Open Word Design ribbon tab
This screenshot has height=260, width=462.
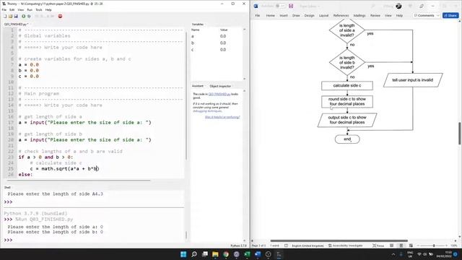coord(310,15)
